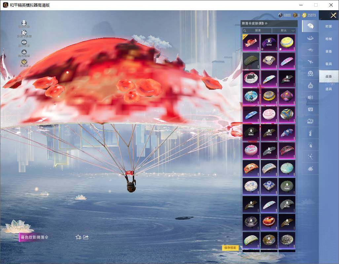Open the sticker face card icon

tap(311, 110)
